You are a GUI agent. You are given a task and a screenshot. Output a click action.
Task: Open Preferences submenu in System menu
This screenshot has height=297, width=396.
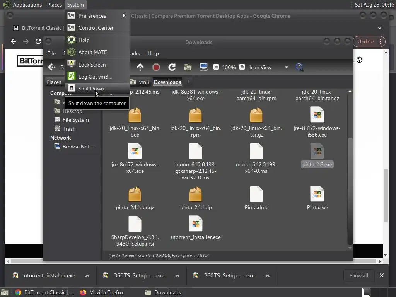[97, 16]
